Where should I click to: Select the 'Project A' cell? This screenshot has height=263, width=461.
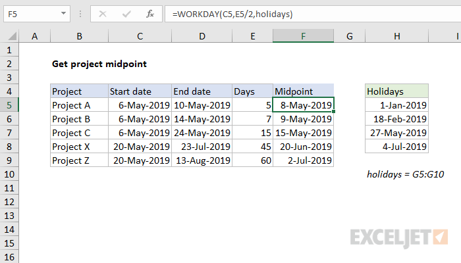pos(80,105)
